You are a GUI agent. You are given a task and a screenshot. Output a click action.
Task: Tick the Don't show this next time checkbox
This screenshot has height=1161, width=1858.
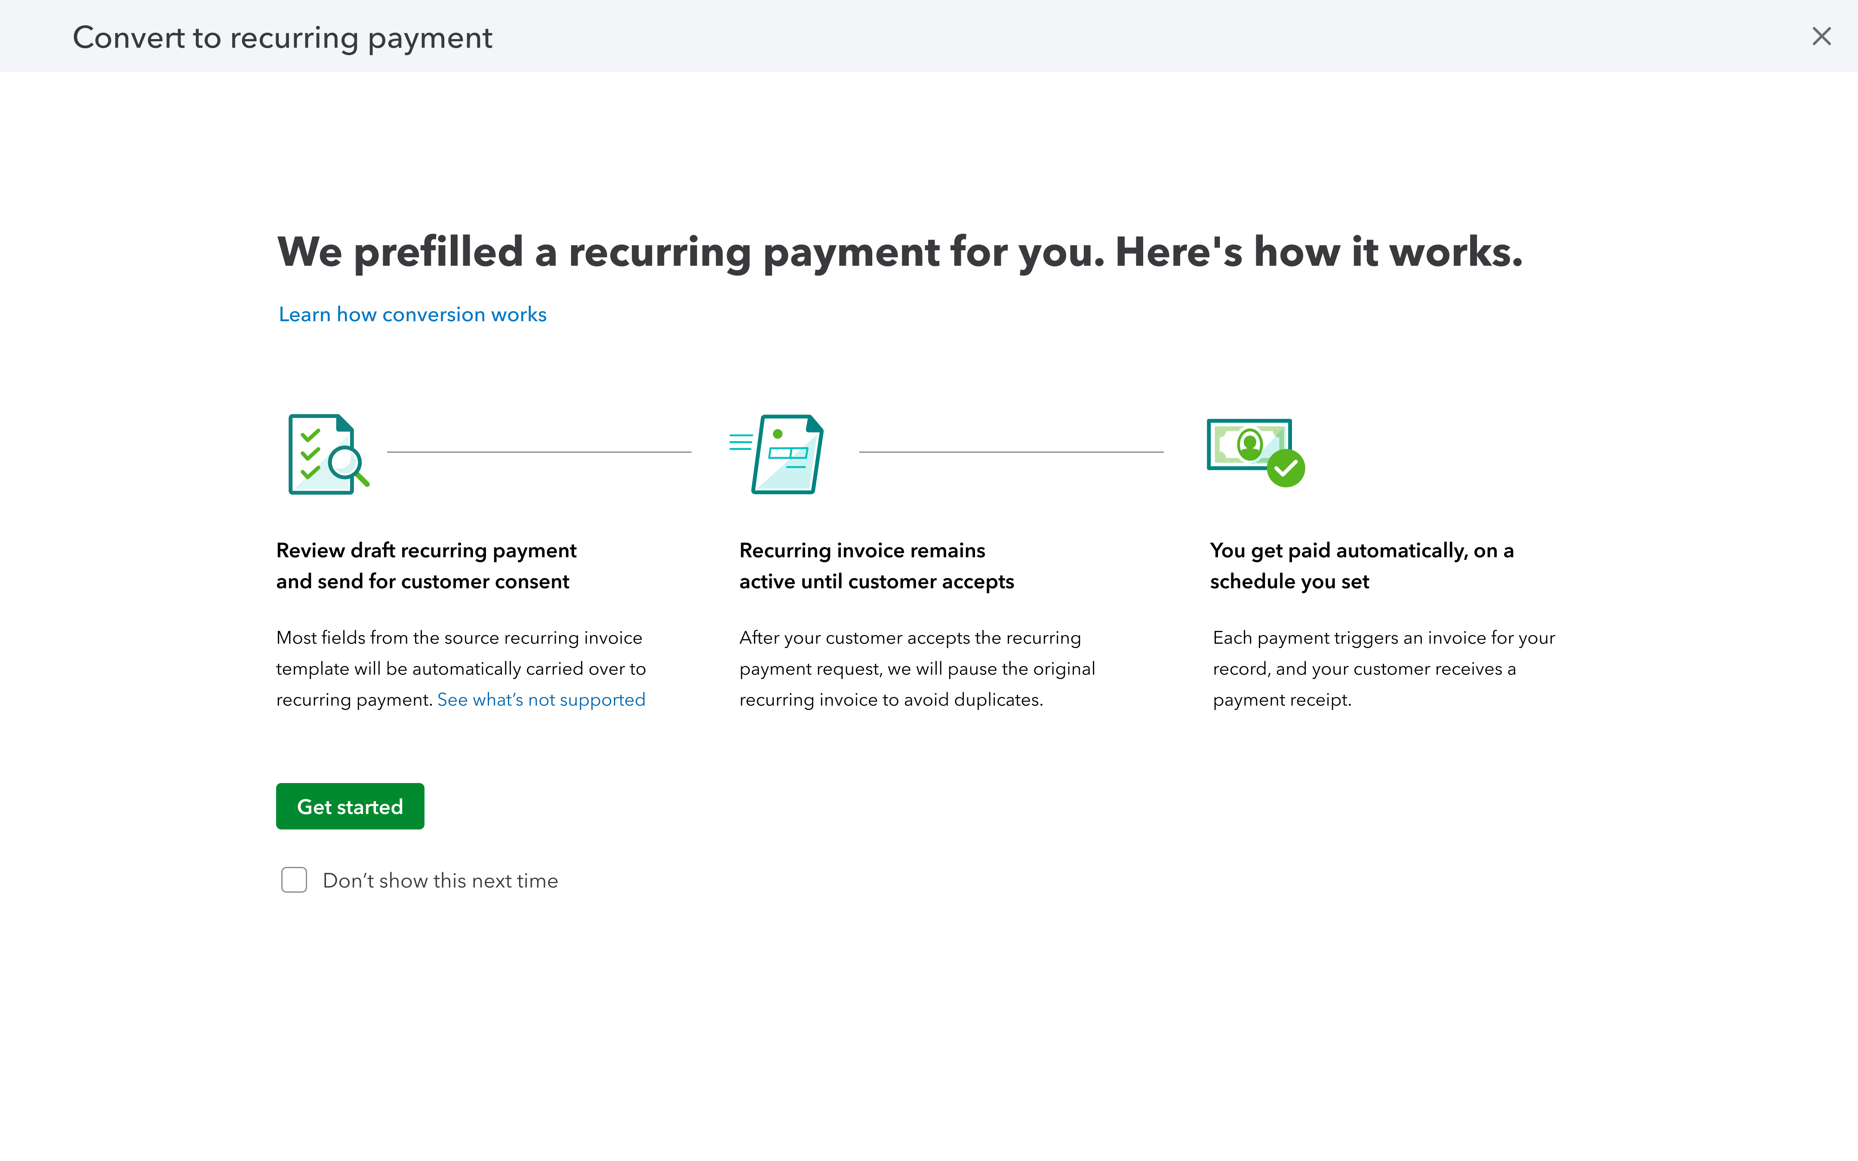[294, 880]
